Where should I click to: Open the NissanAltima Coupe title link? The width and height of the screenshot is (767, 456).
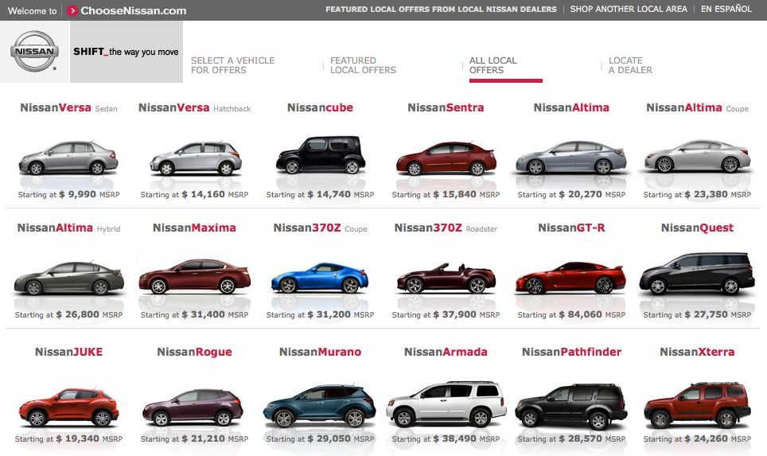(697, 107)
